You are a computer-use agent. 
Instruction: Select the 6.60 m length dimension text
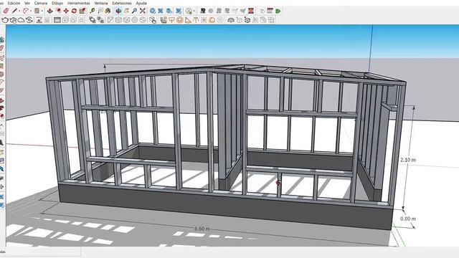tap(202, 229)
